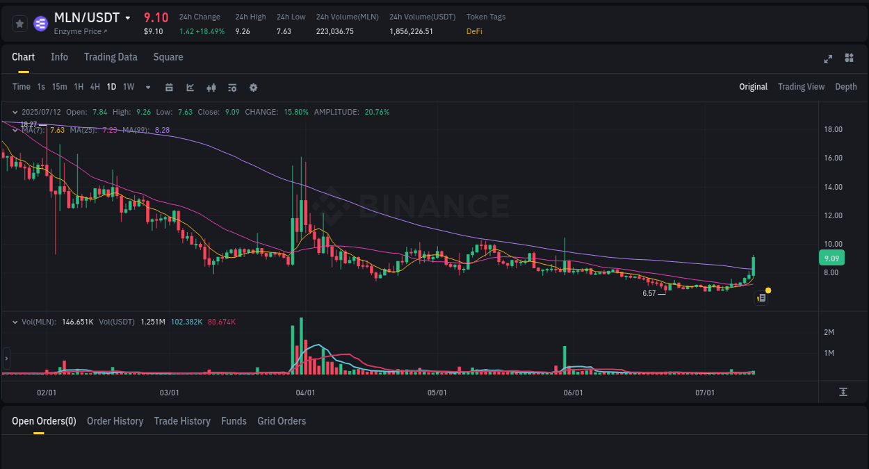The height and width of the screenshot is (469, 869).
Task: Collapse the OHLC info row chevron
Action: coord(15,111)
